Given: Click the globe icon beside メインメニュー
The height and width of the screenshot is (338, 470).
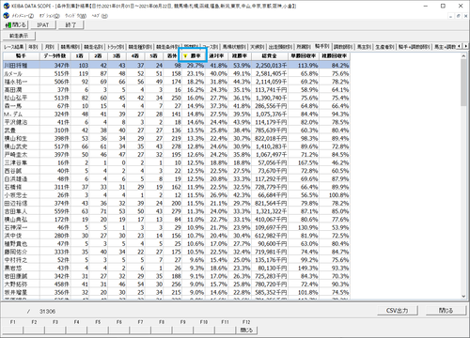Looking at the screenshot, I should [6, 16].
